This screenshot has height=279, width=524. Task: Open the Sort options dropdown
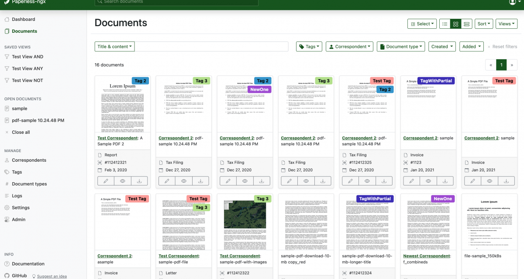(x=484, y=24)
